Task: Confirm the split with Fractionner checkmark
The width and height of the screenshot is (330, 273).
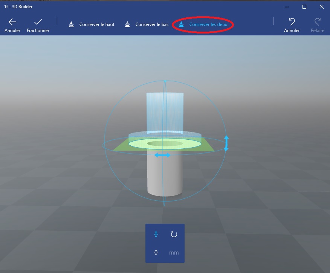Action: pos(38,25)
